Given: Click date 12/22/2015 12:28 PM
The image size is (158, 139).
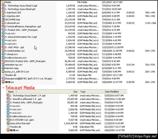Looking at the screenshot, I should (x=112, y=47).
